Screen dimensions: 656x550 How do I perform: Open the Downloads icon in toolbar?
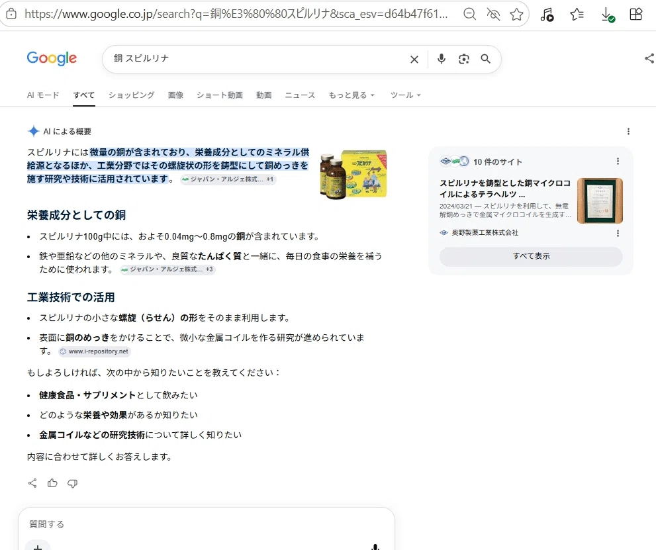coord(607,15)
